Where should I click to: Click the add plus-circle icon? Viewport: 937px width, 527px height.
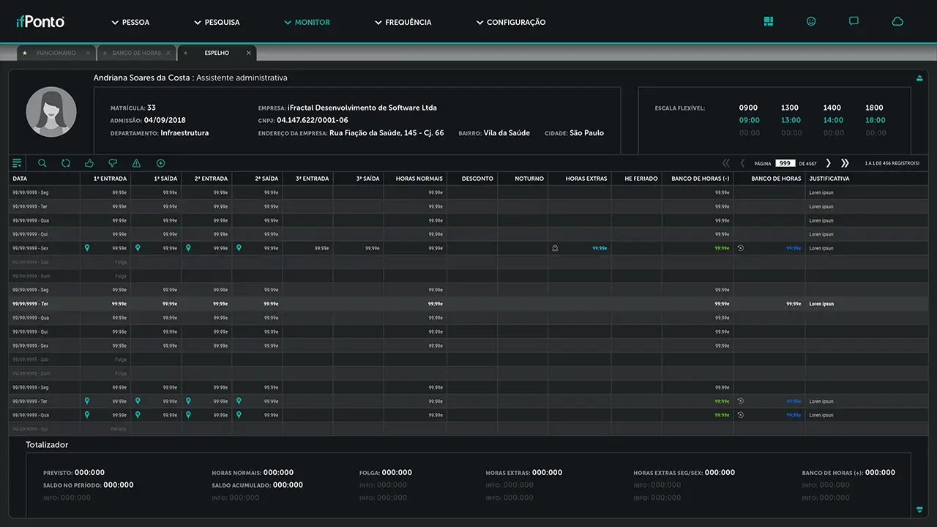[160, 163]
